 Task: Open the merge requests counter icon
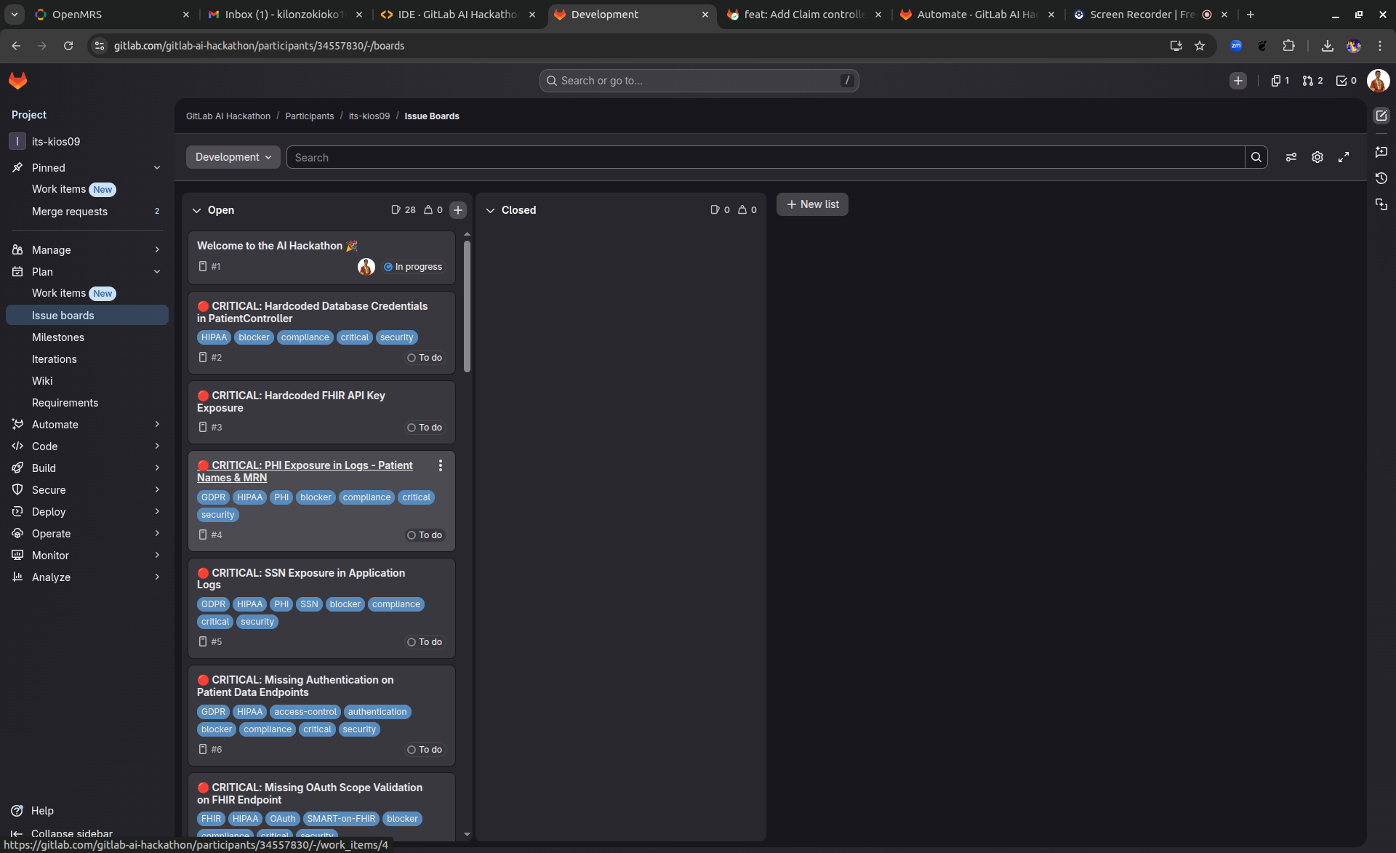point(1312,81)
